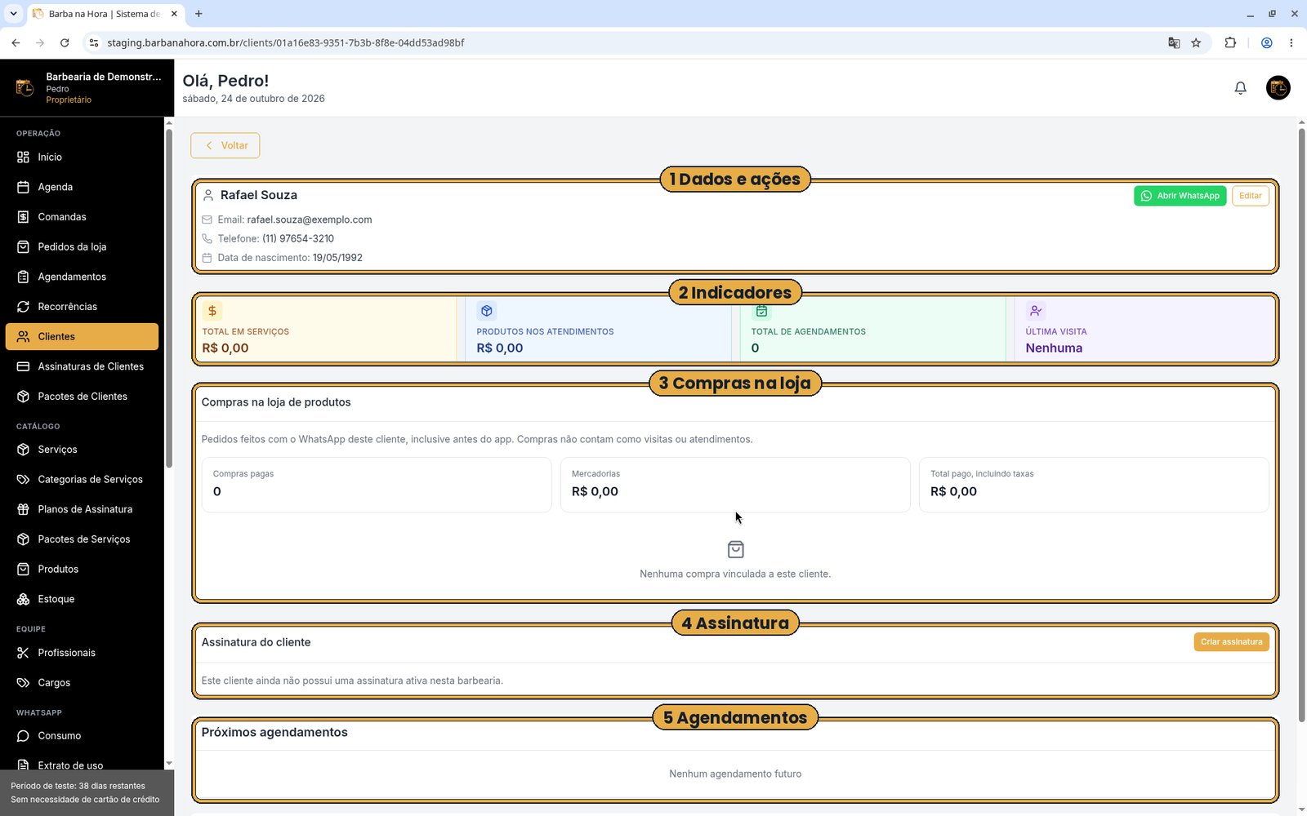Open Agenda calendar icon in sidebar

click(x=23, y=187)
